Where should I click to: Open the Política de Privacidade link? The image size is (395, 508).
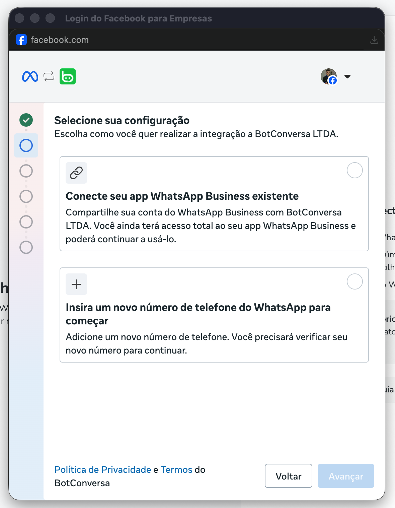103,469
